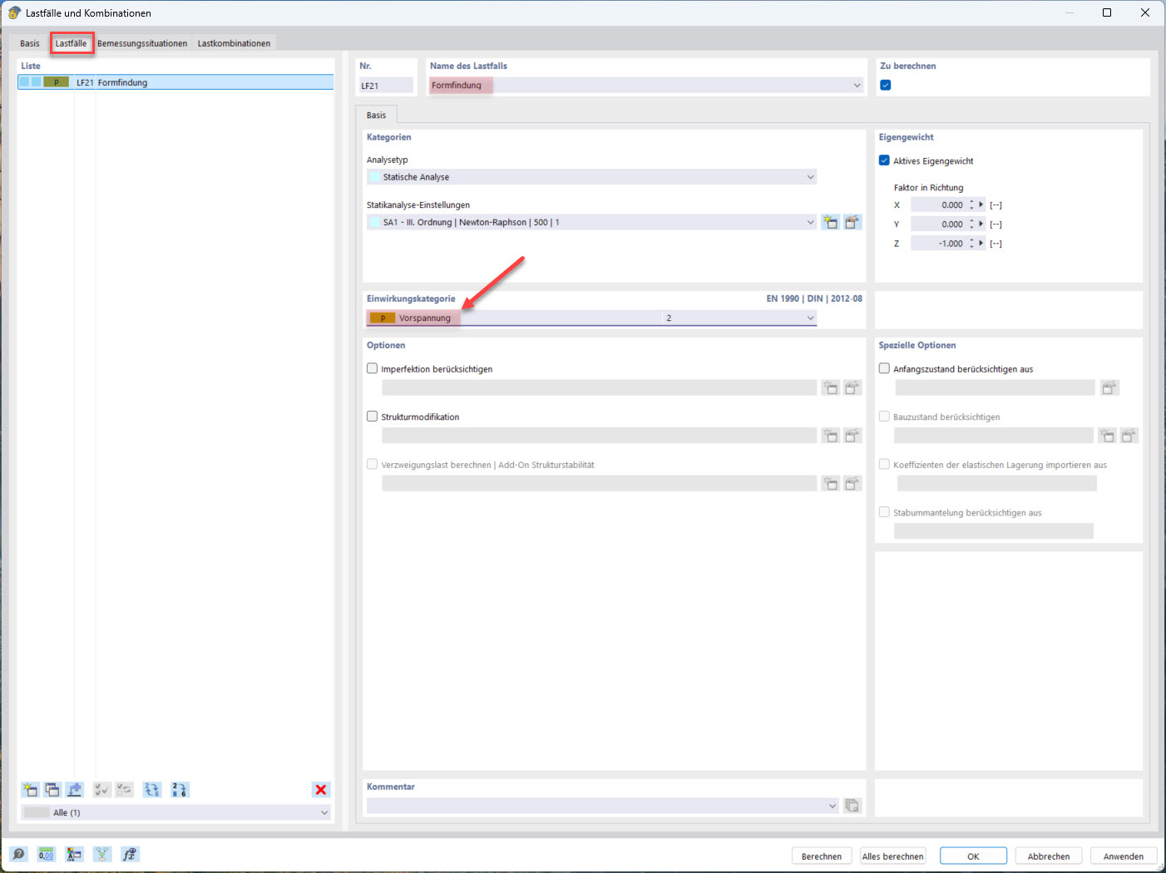This screenshot has width=1166, height=873.
Task: Click the arrow button beside X factor
Action: [x=981, y=205]
